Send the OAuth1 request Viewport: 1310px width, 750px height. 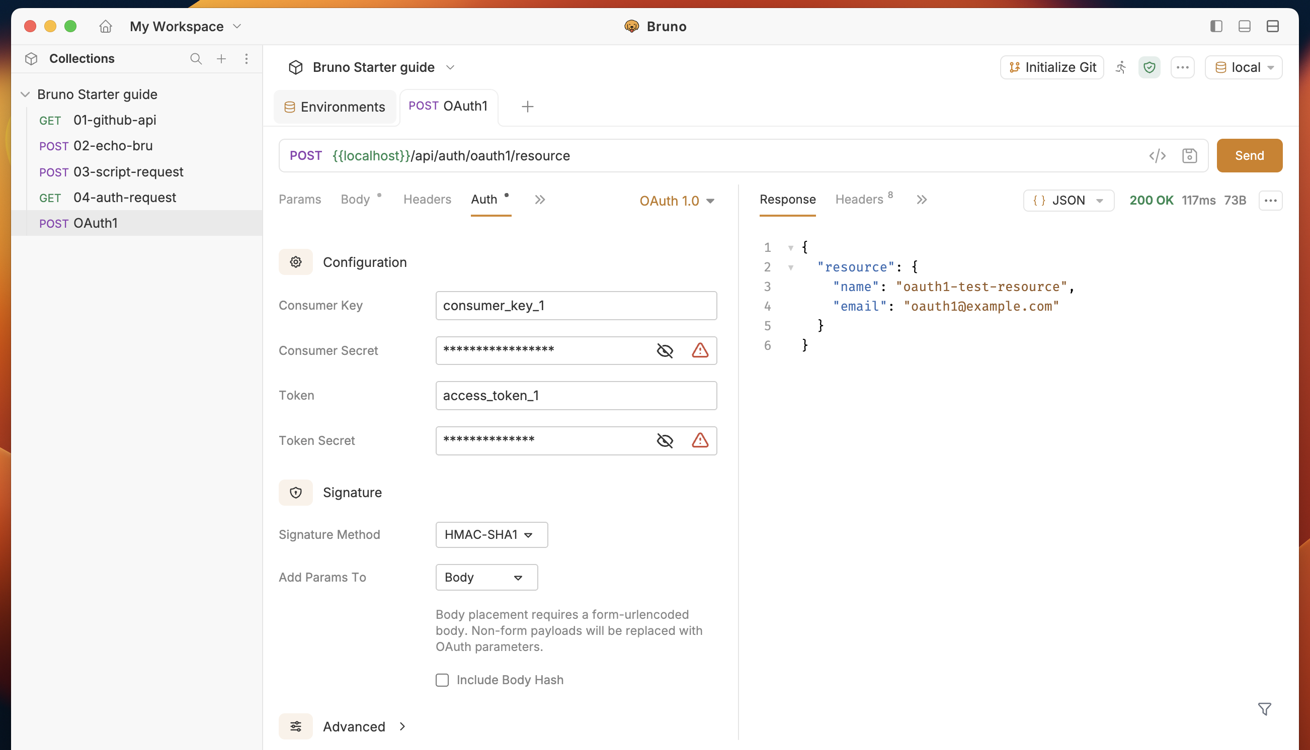tap(1249, 155)
